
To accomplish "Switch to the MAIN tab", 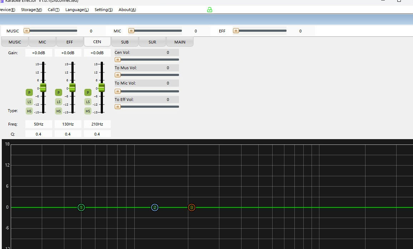I will click(180, 42).
